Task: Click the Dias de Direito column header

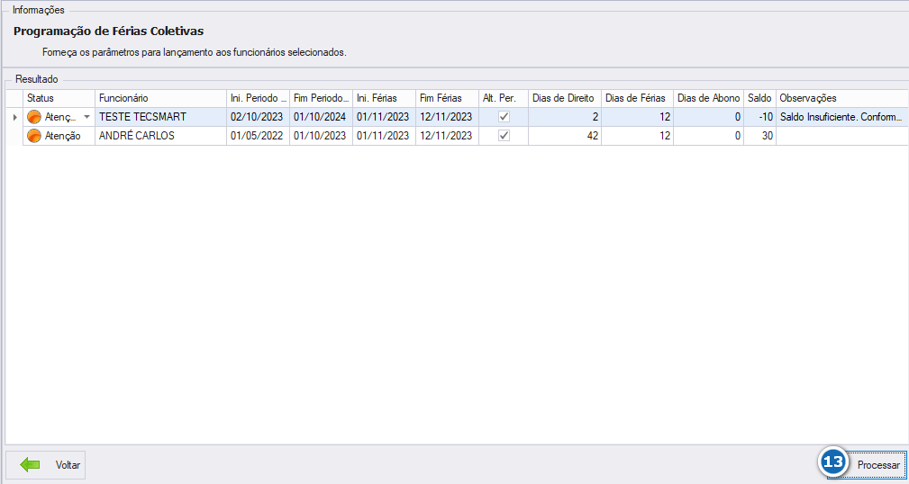Action: (x=565, y=98)
